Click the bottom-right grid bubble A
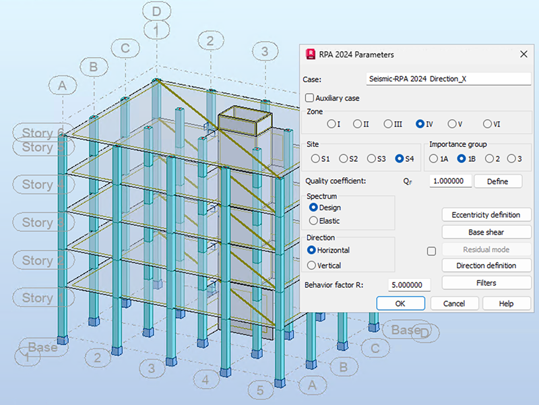Image resolution: width=539 pixels, height=405 pixels. pos(312,385)
